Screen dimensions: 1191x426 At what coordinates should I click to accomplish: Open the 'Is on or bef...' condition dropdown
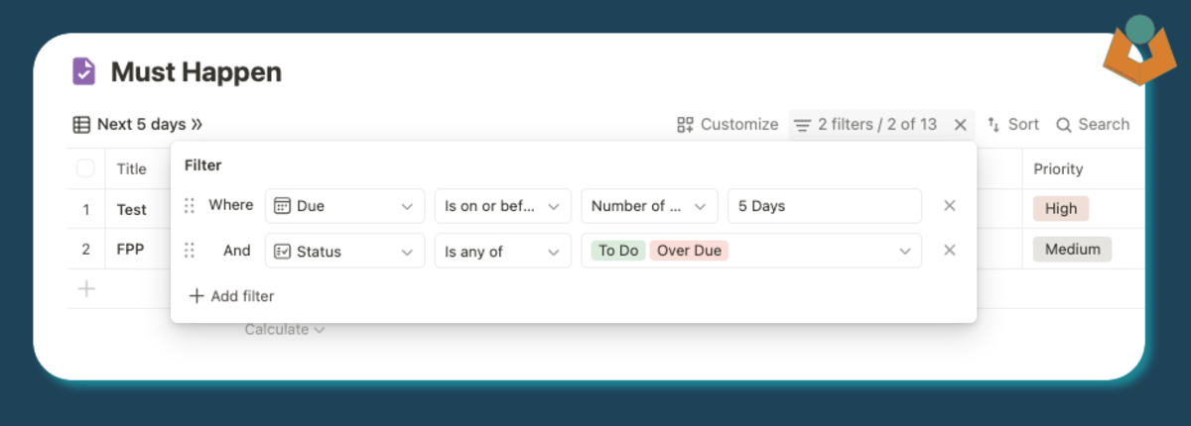pos(502,206)
